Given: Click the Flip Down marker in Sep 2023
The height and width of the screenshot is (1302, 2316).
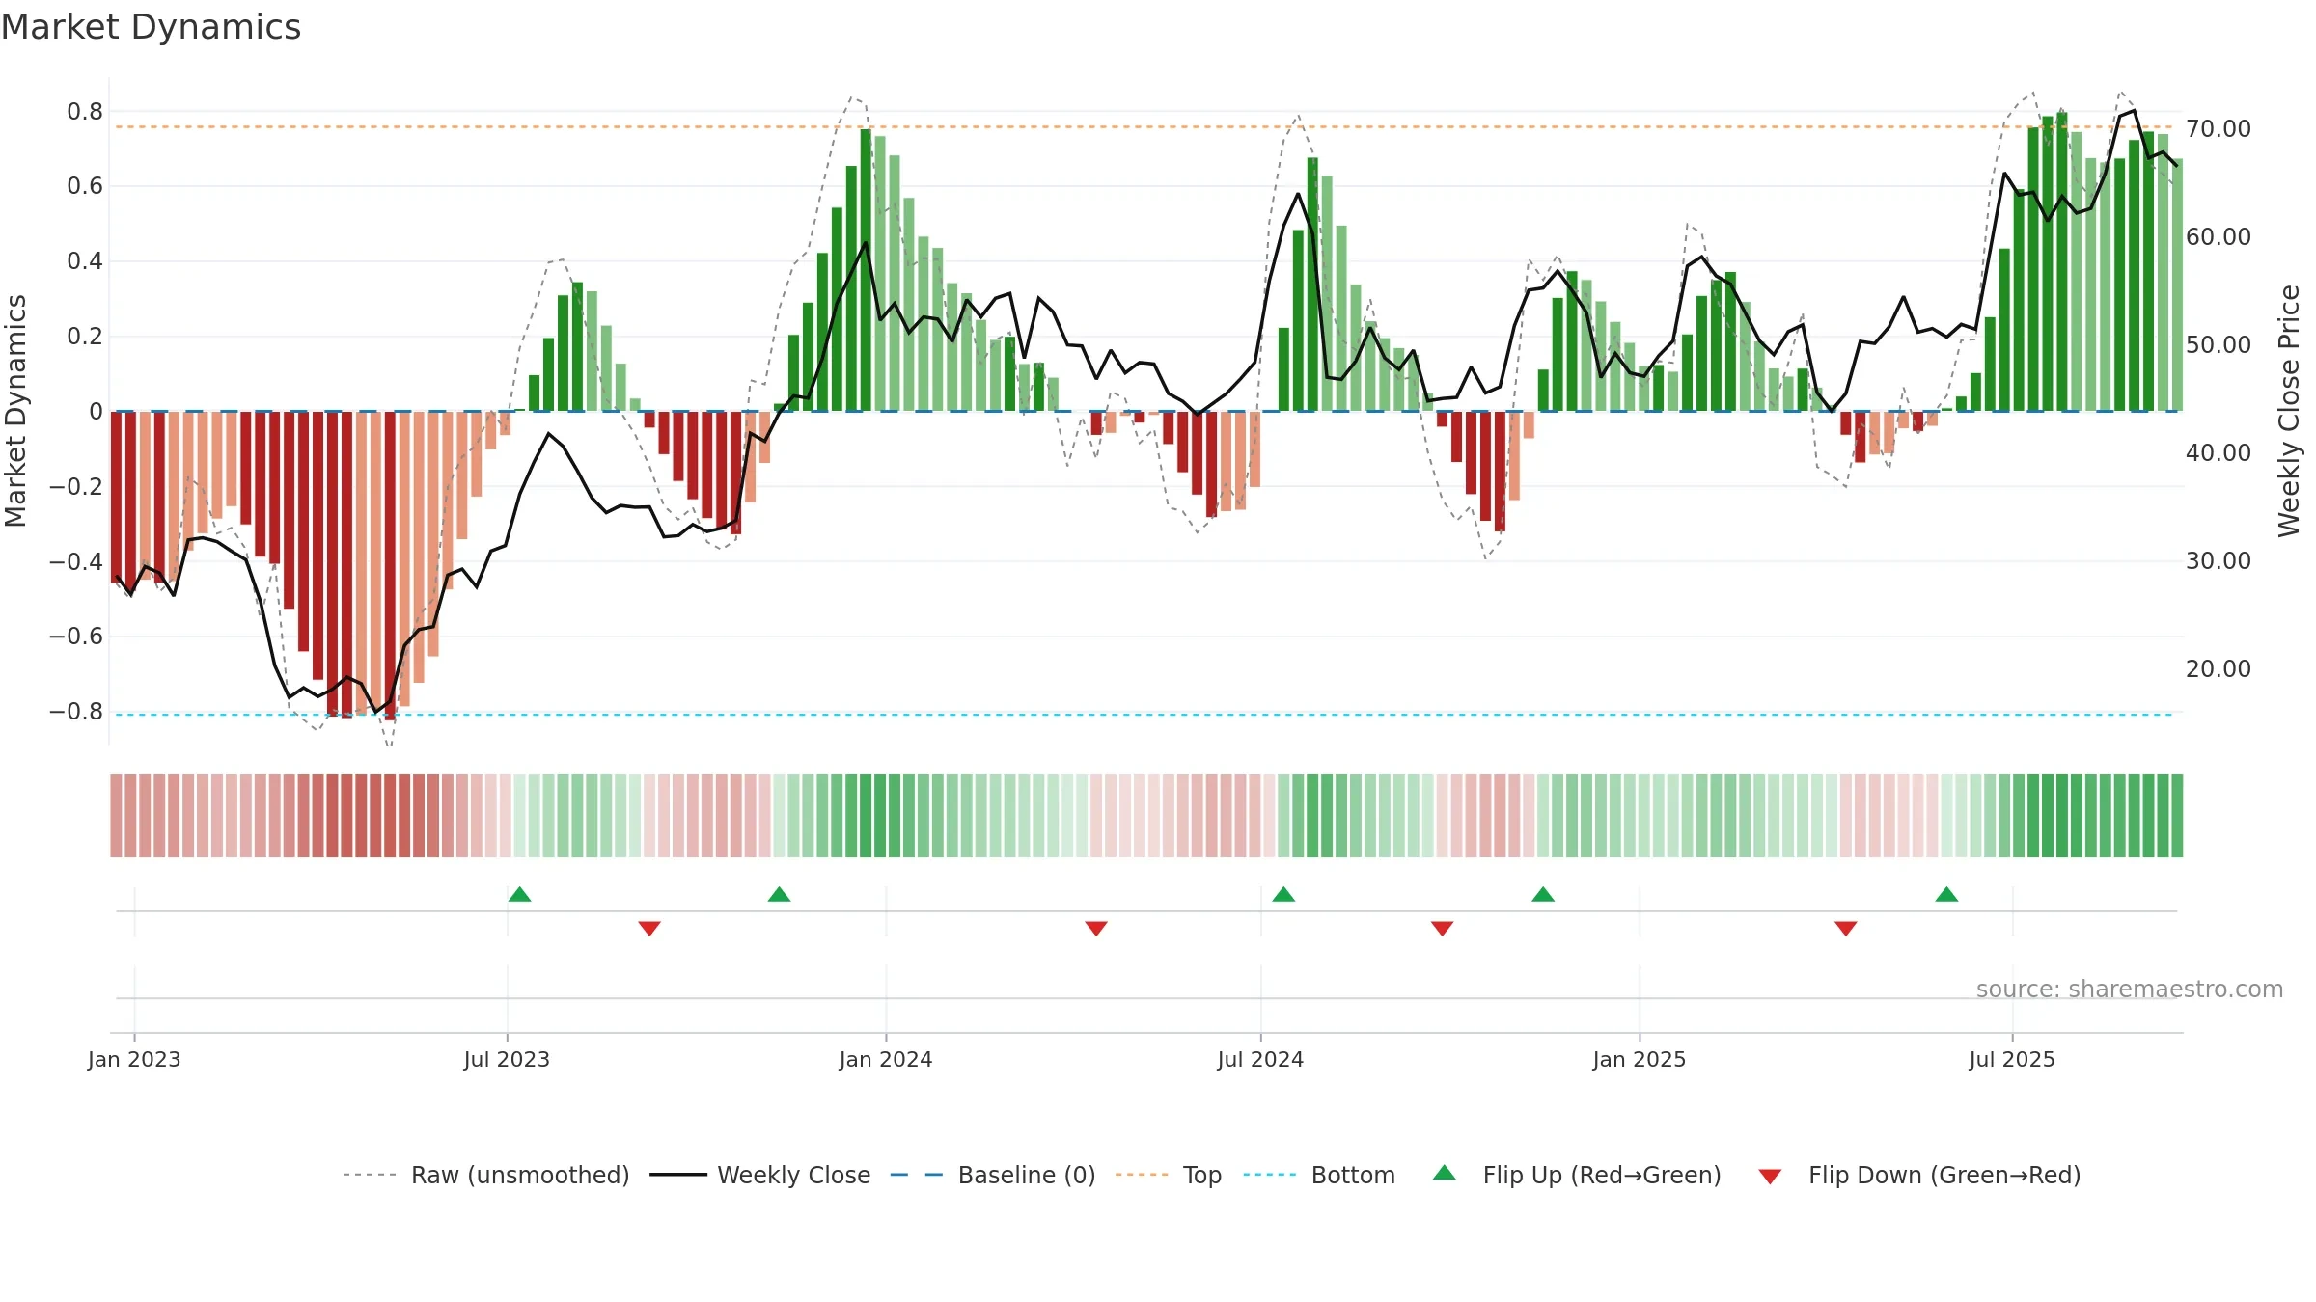Looking at the screenshot, I should tap(649, 929).
